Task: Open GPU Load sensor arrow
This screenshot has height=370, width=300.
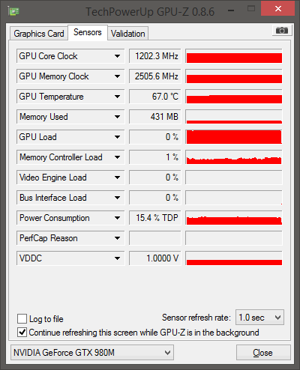Action: [x=117, y=137]
